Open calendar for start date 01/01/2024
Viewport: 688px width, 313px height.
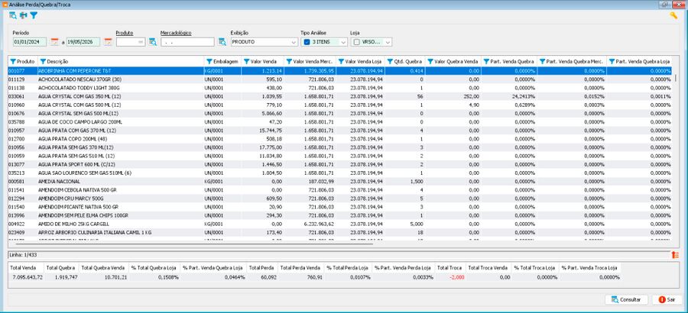(x=54, y=42)
